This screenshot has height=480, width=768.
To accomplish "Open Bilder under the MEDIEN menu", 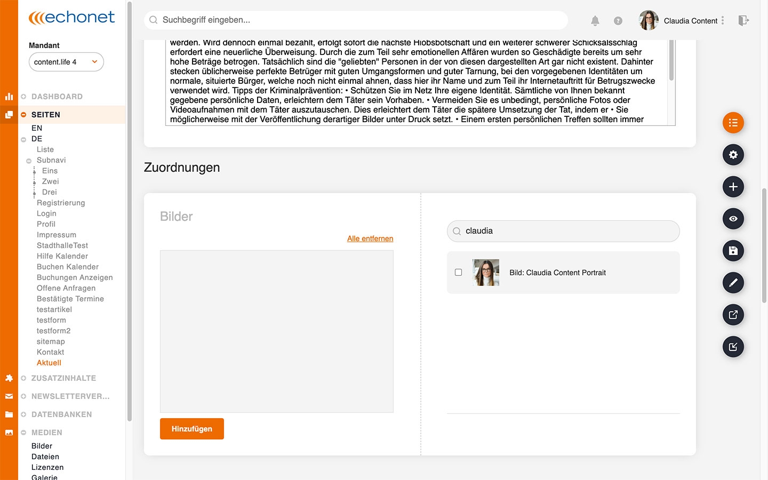I will [x=42, y=446].
